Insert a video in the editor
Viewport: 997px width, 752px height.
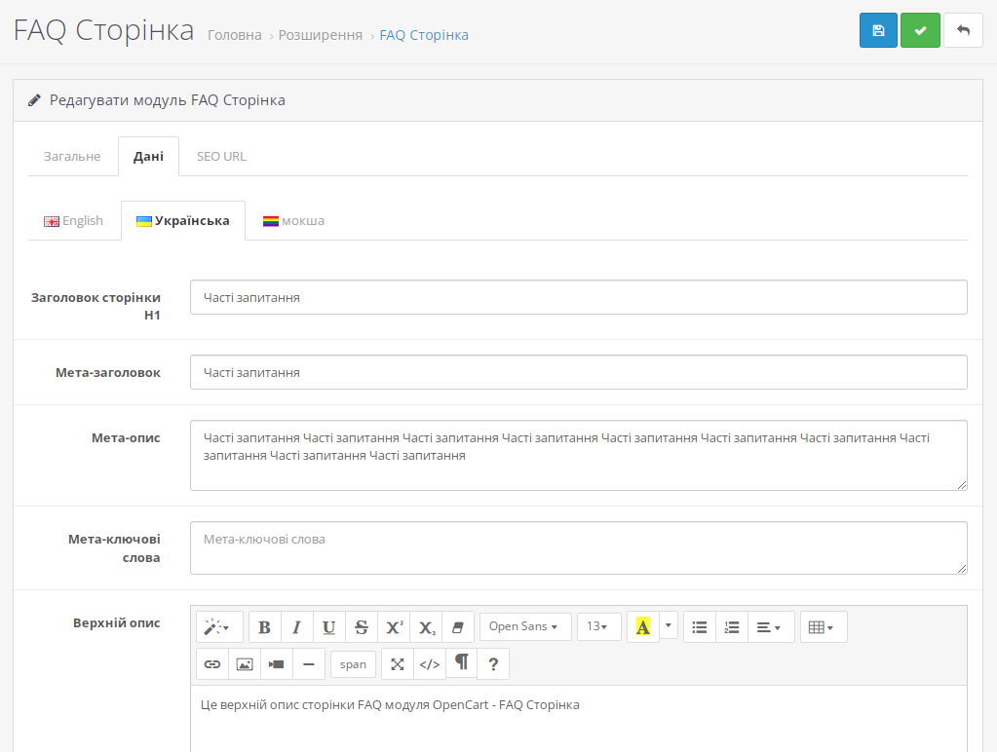point(277,664)
